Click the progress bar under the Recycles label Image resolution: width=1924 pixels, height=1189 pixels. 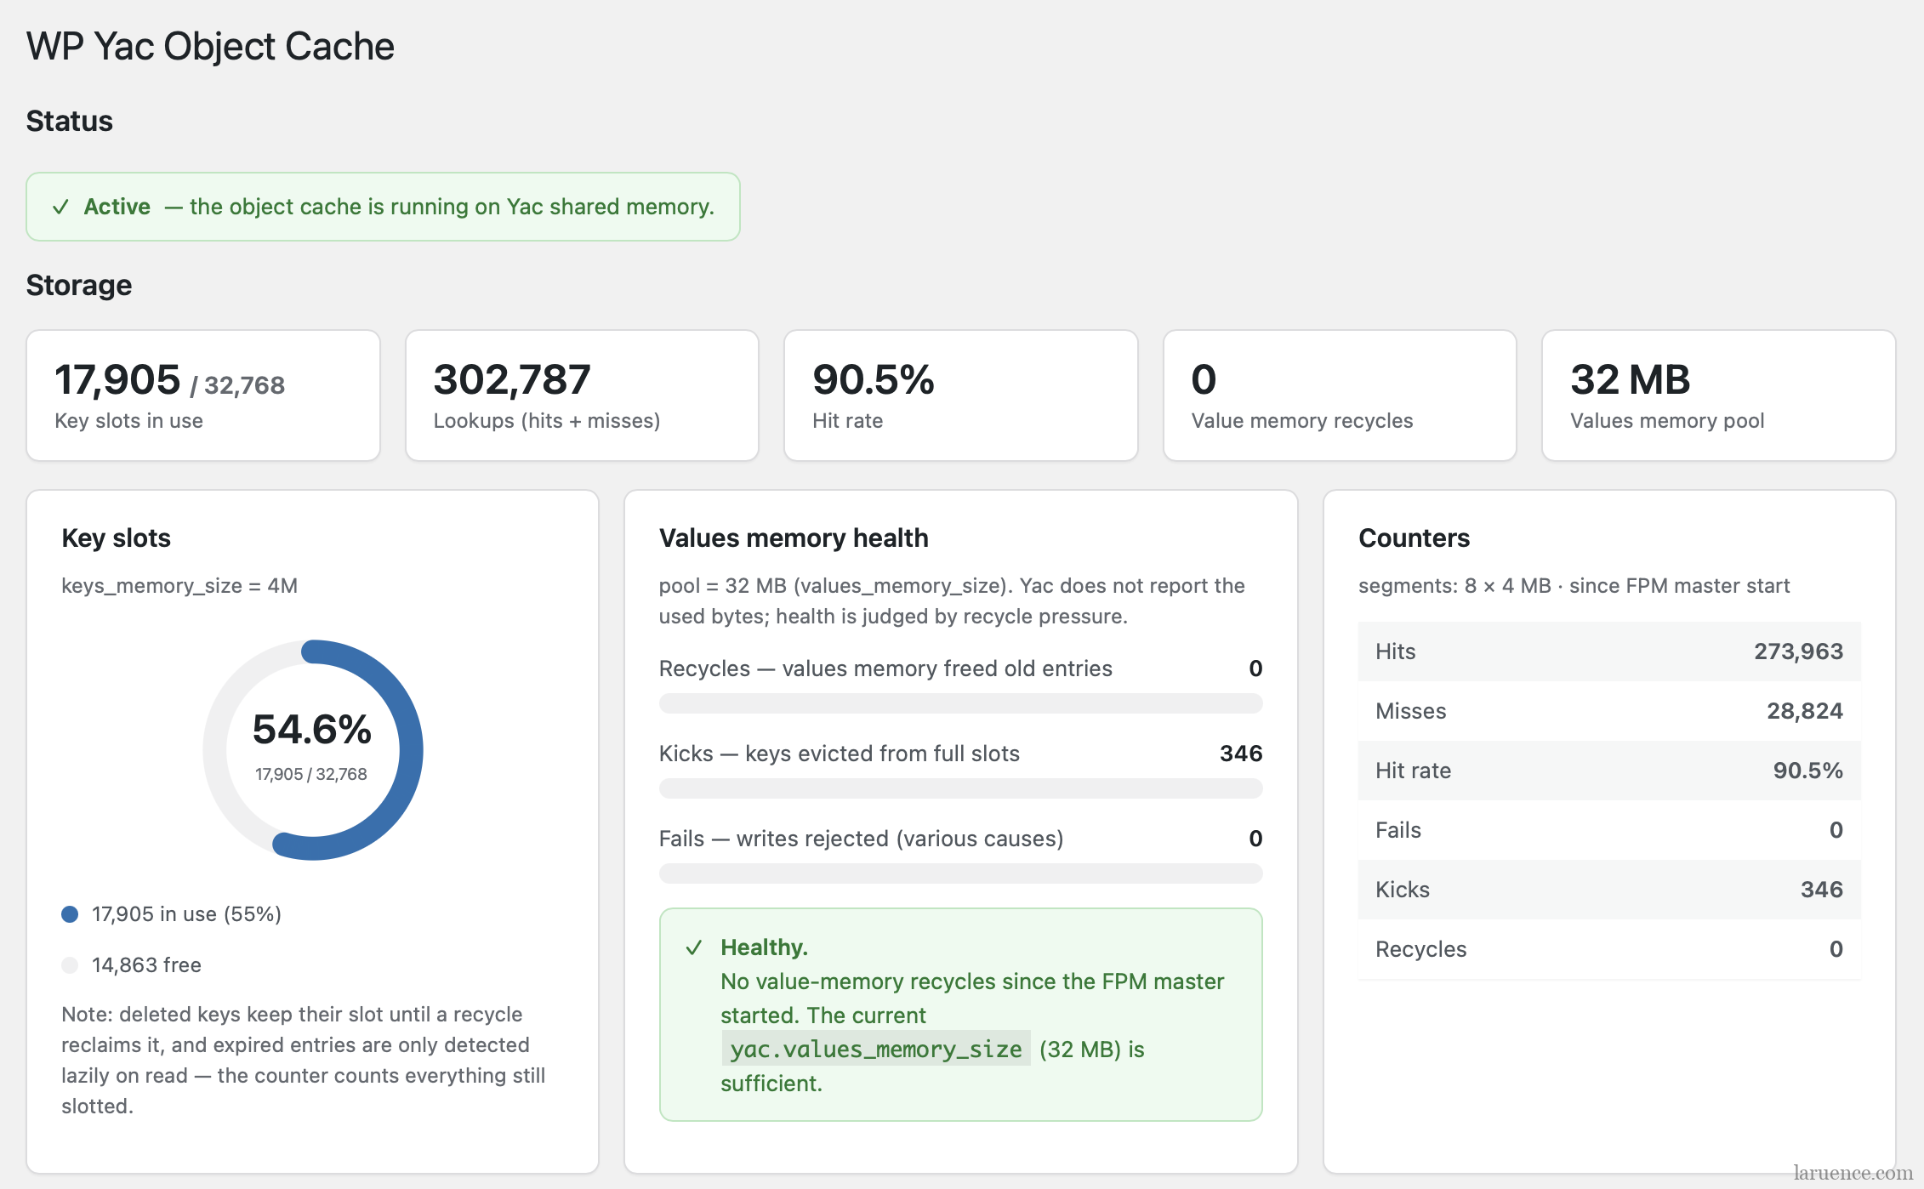pyautogui.click(x=960, y=703)
